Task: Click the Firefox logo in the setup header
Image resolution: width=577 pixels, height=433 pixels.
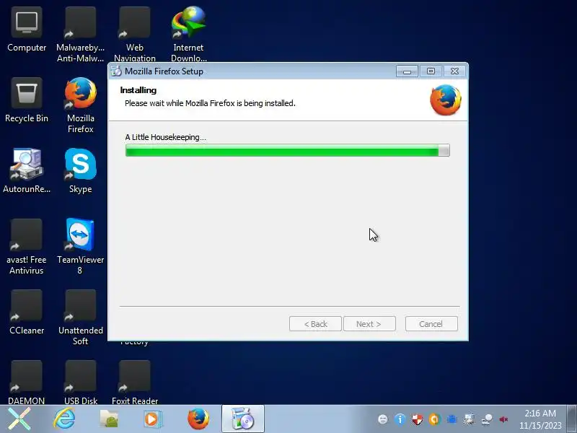Action: point(446,100)
